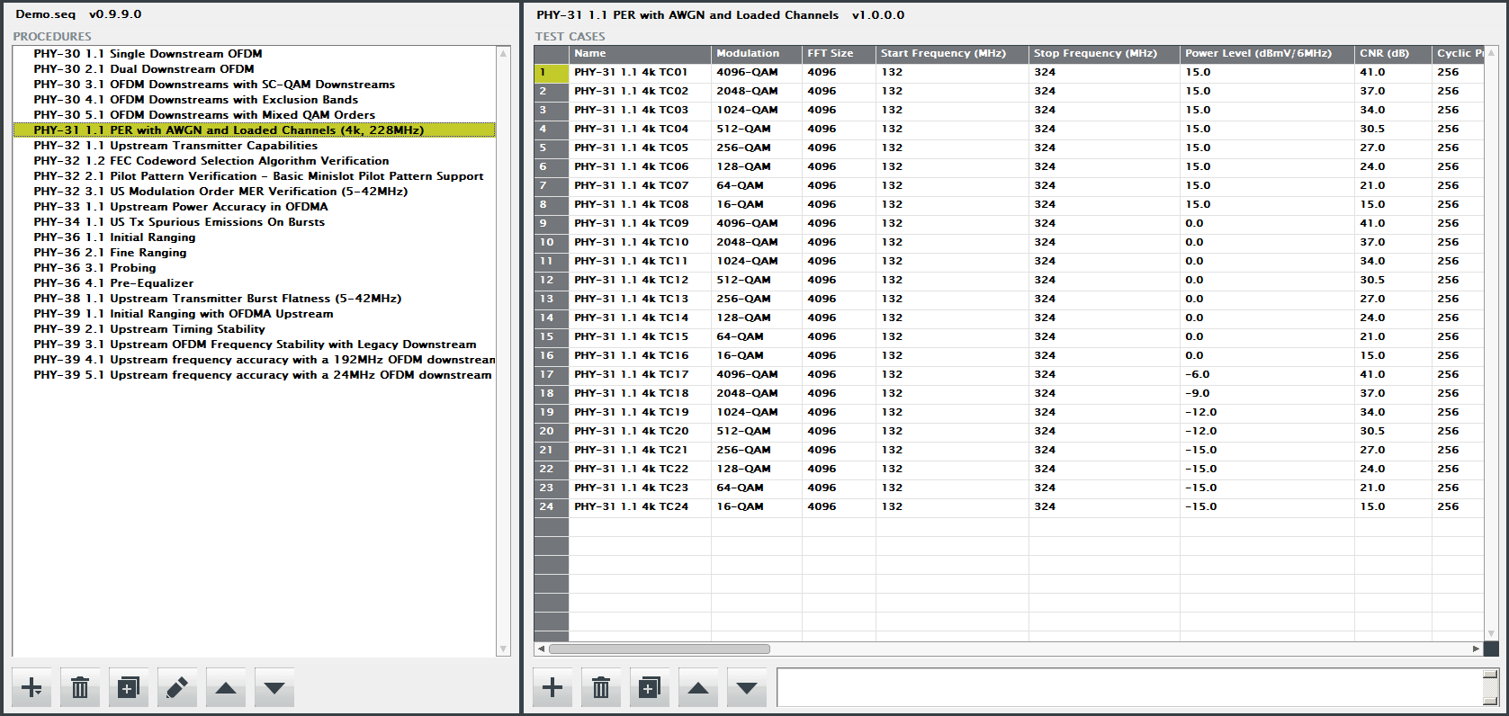1509x716 pixels.
Task: Duplicate the selected procedure
Action: tap(129, 688)
